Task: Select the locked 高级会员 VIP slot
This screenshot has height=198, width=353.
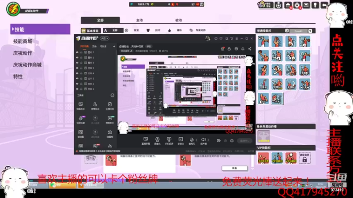Action: click(304, 158)
